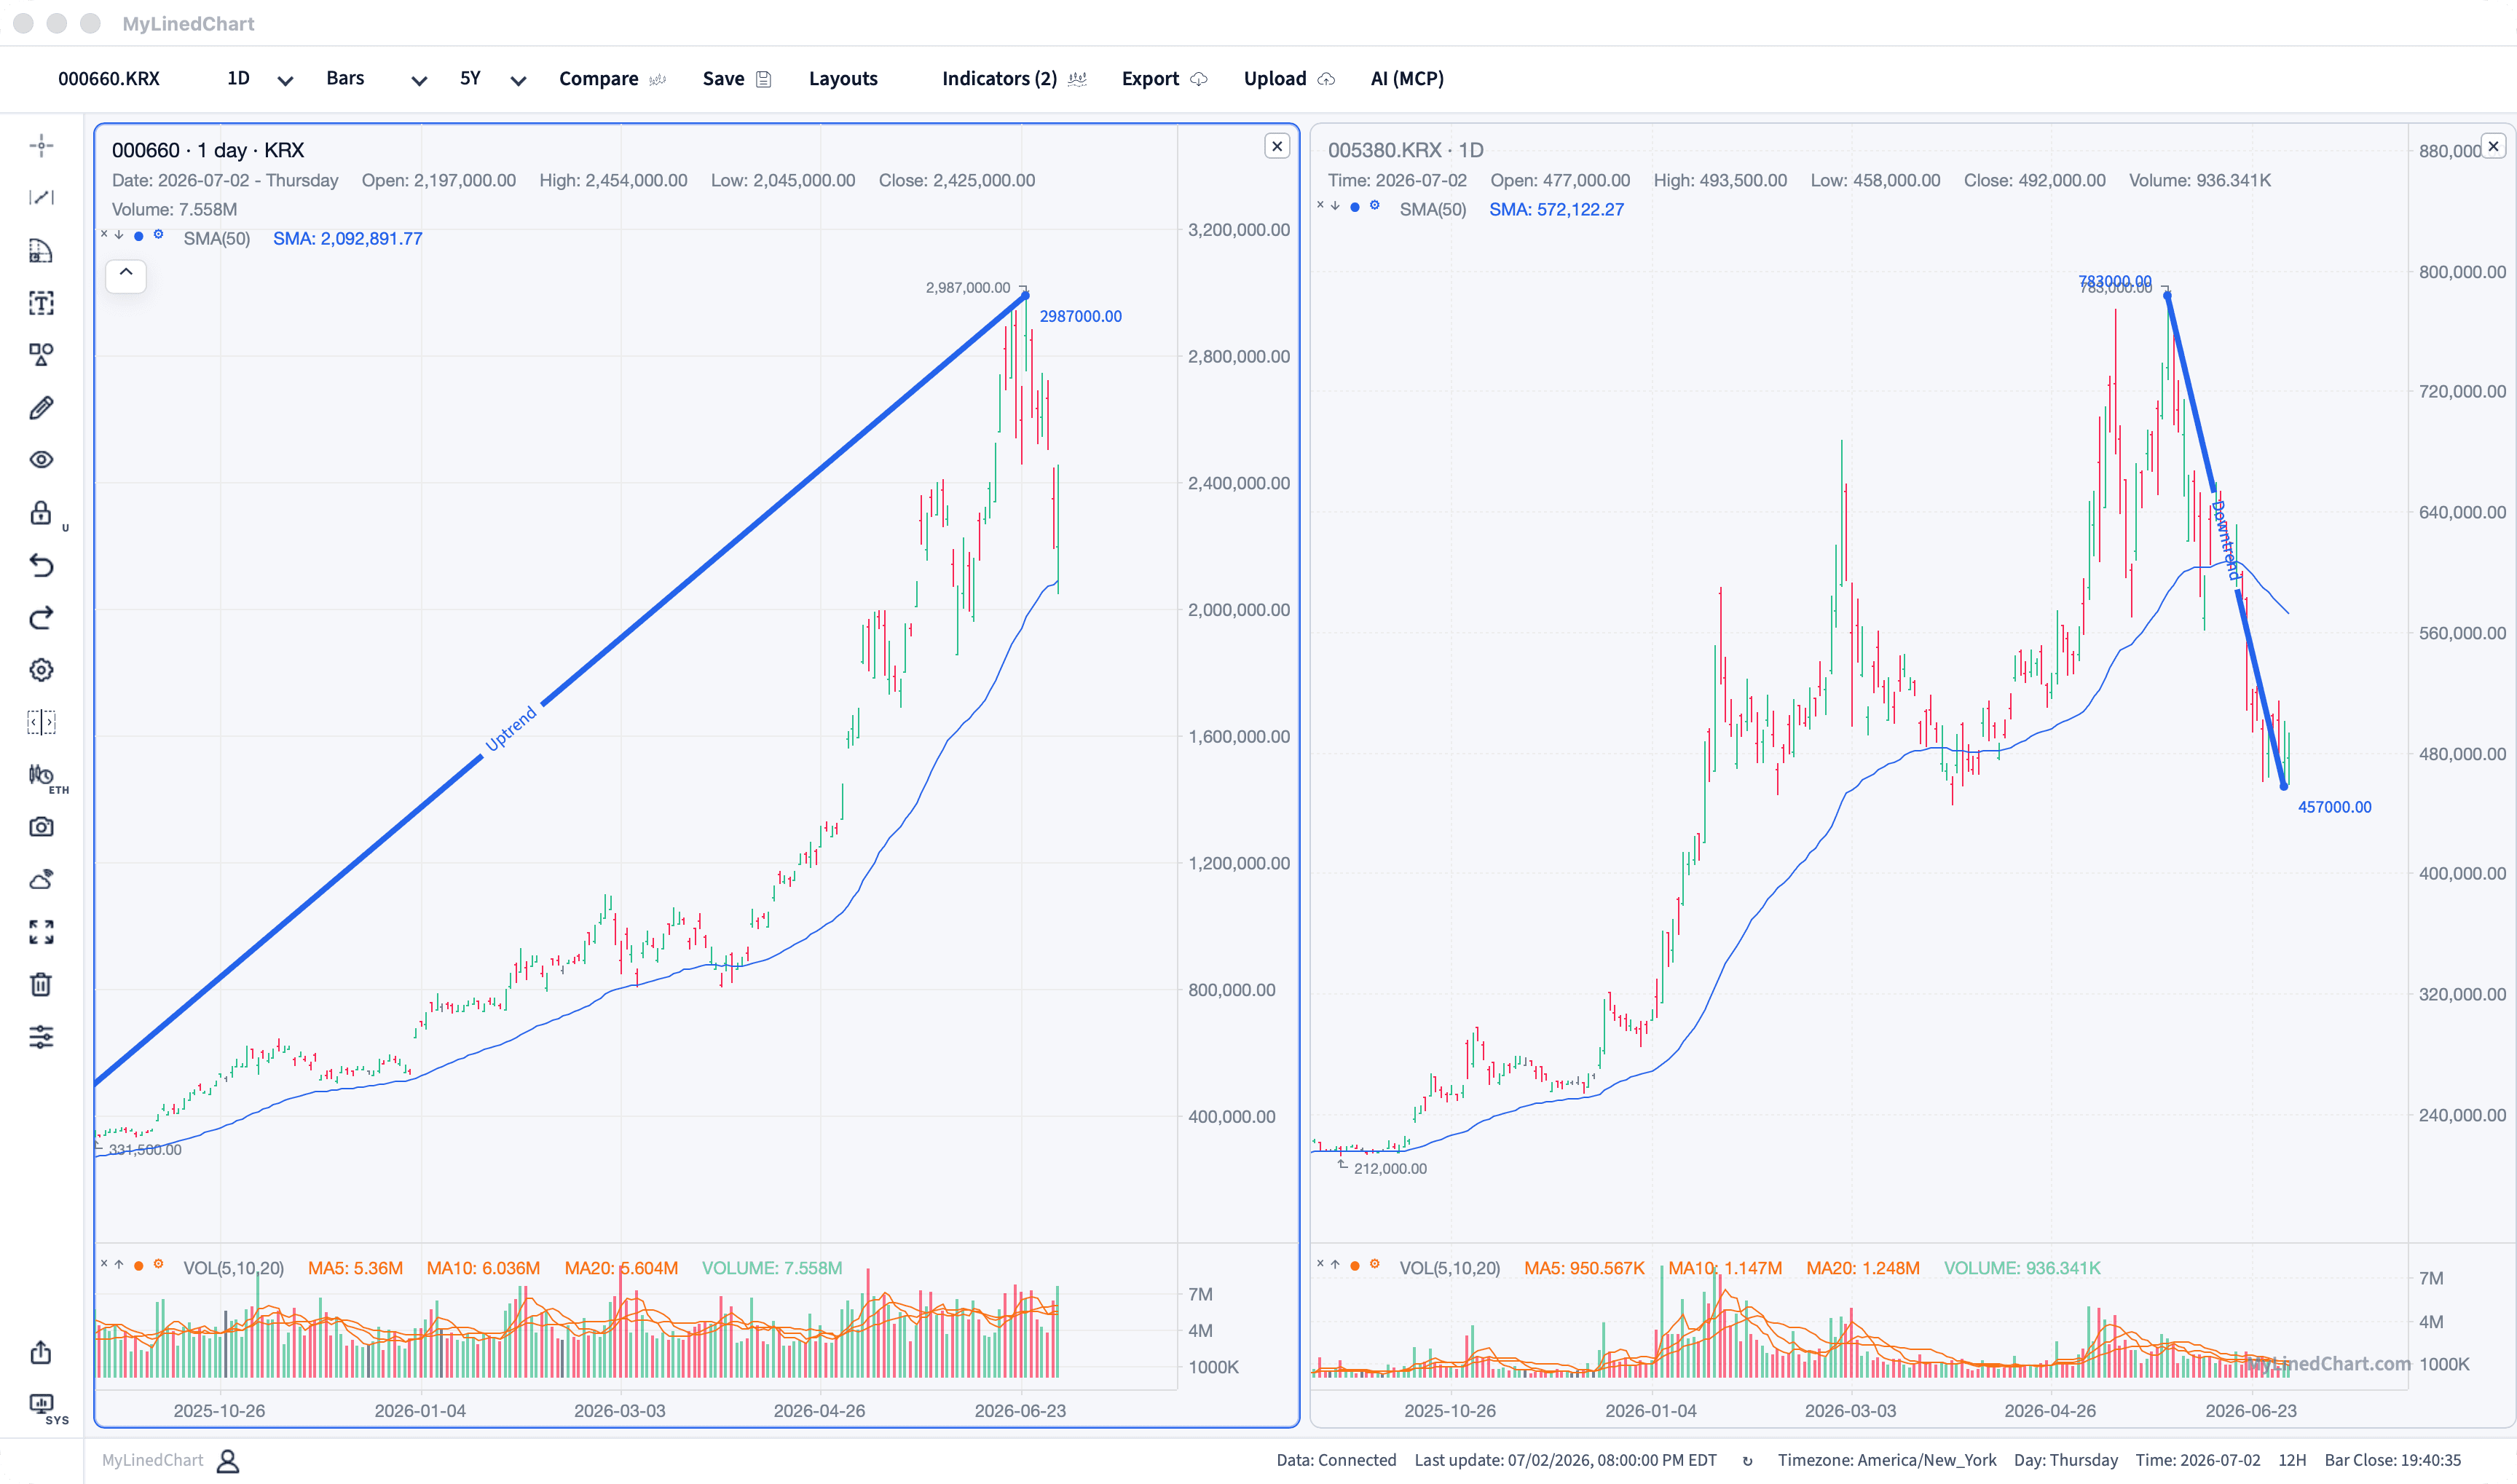Open the Indicators (2) menu
The image size is (2517, 1484).
tap(1014, 79)
